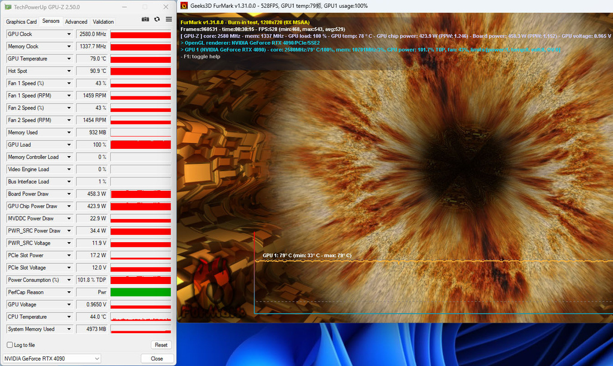Open the Validation tab
Screen dimensions: 613x366
103,22
